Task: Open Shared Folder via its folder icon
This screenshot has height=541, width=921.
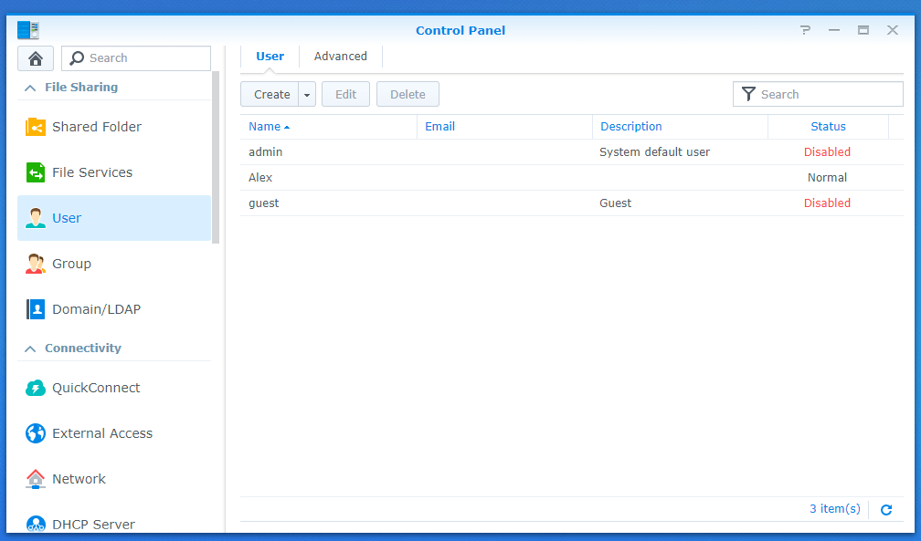Action: [36, 127]
